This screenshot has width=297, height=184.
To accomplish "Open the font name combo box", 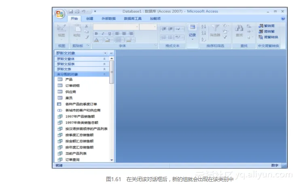I will pos(116,27).
